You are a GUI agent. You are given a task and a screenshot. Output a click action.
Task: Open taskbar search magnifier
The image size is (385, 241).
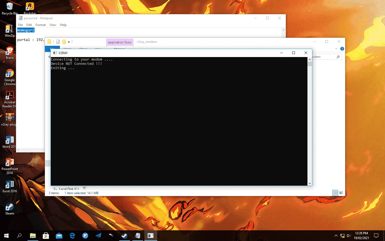(x=19, y=236)
